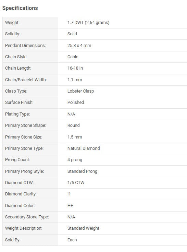Click the Chain/Bracelet Width label
187x252 pixels.
[26, 80]
